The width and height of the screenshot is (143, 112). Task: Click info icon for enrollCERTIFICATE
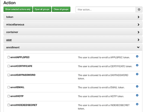coord(137,65)
